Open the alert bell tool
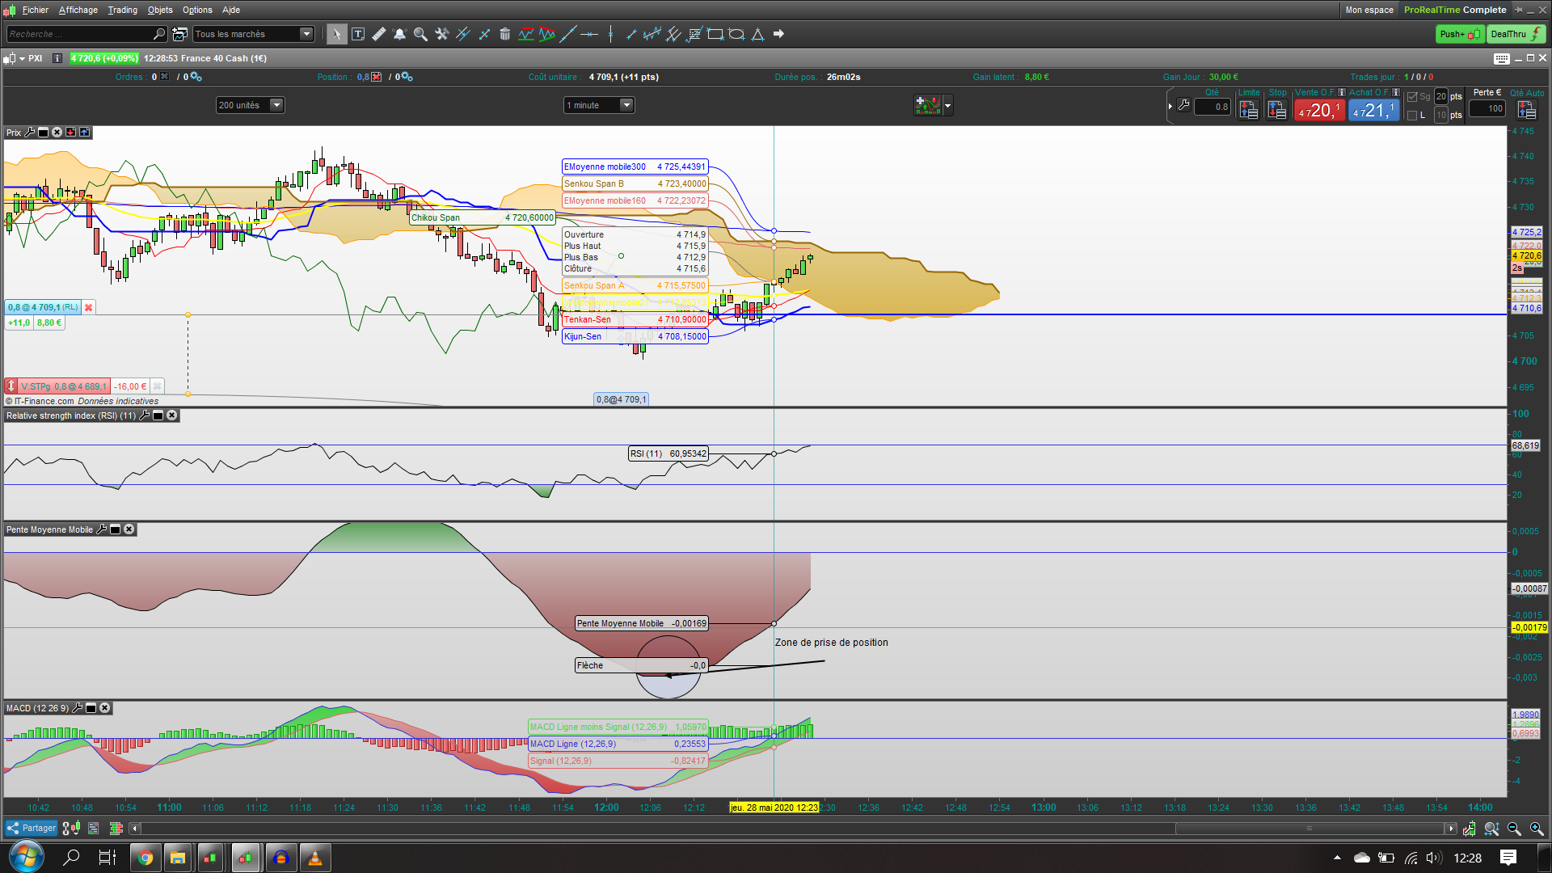Screen dimensions: 1552x873 click(x=399, y=34)
